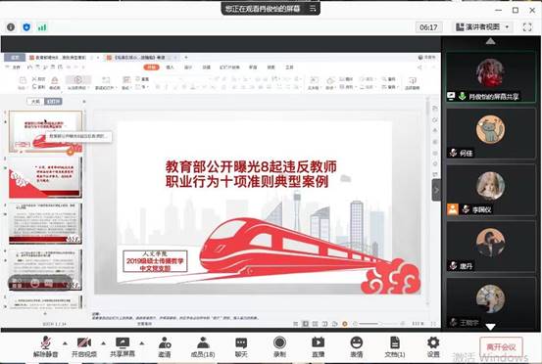The height and width of the screenshot is (364, 542).
Task: Open the 聊天 chat icon
Action: (x=241, y=346)
